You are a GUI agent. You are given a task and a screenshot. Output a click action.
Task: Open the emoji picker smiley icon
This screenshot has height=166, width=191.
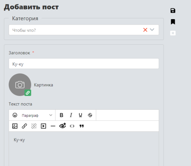coord(15,115)
